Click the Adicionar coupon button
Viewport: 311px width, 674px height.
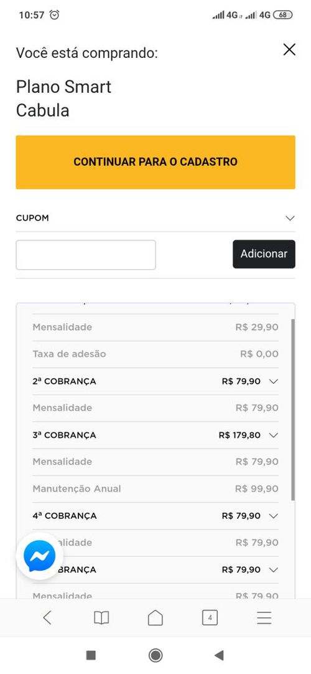point(264,254)
